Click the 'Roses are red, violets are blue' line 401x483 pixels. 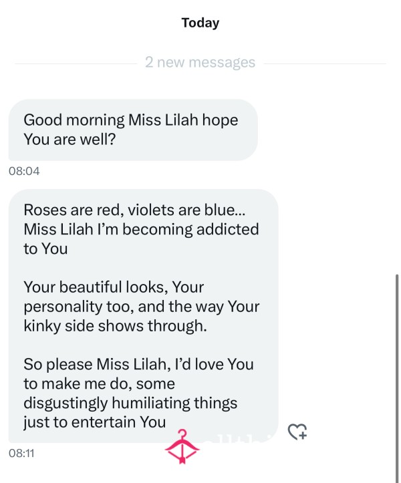pyautogui.click(x=134, y=210)
